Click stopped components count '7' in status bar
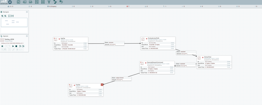262x105 pixels. tap(127, 6)
